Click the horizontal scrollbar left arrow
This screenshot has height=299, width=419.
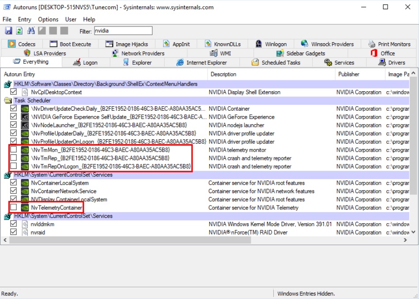(x=5, y=240)
